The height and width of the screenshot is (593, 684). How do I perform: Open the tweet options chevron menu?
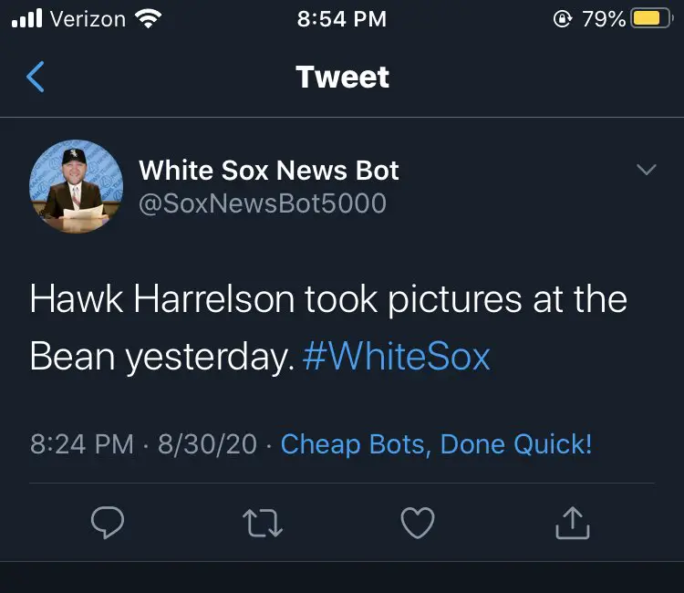(646, 171)
